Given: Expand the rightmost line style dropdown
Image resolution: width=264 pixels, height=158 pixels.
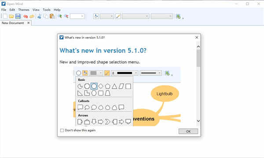Looking at the screenshot, I should click(162, 16).
